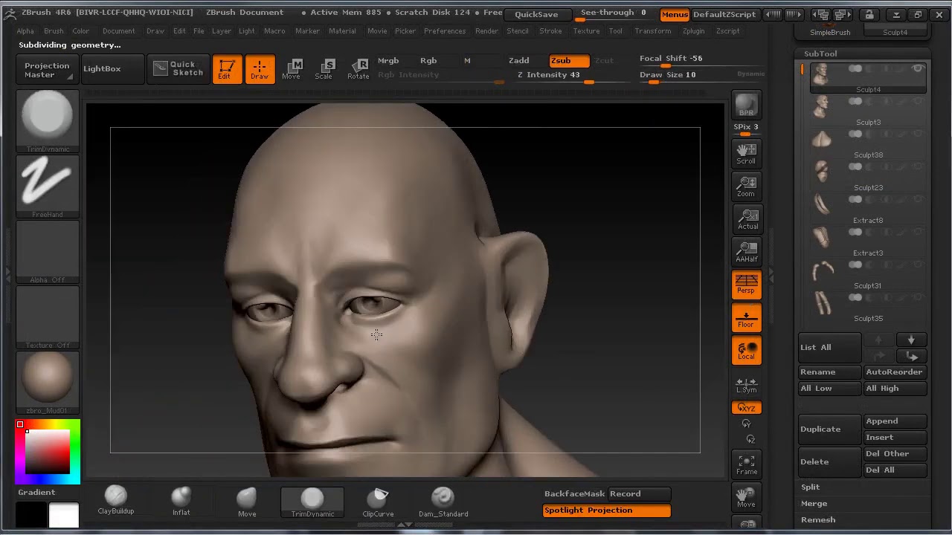Open the Texture Off picker

click(x=48, y=317)
